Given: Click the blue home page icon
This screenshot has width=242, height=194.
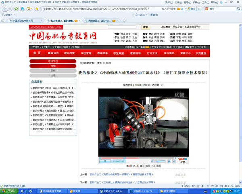Looking at the screenshot, I should (22, 8).
